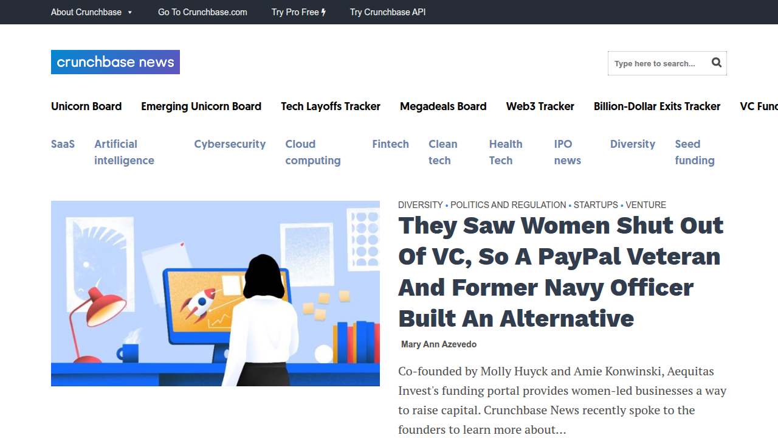Go To Crunchbase.com link
The image size is (778, 438).
click(x=202, y=12)
